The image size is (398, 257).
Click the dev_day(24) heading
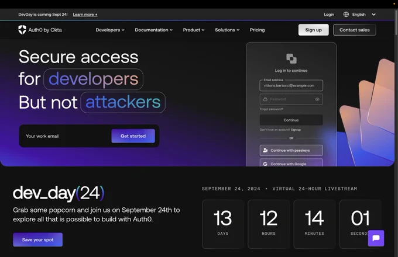(x=59, y=193)
